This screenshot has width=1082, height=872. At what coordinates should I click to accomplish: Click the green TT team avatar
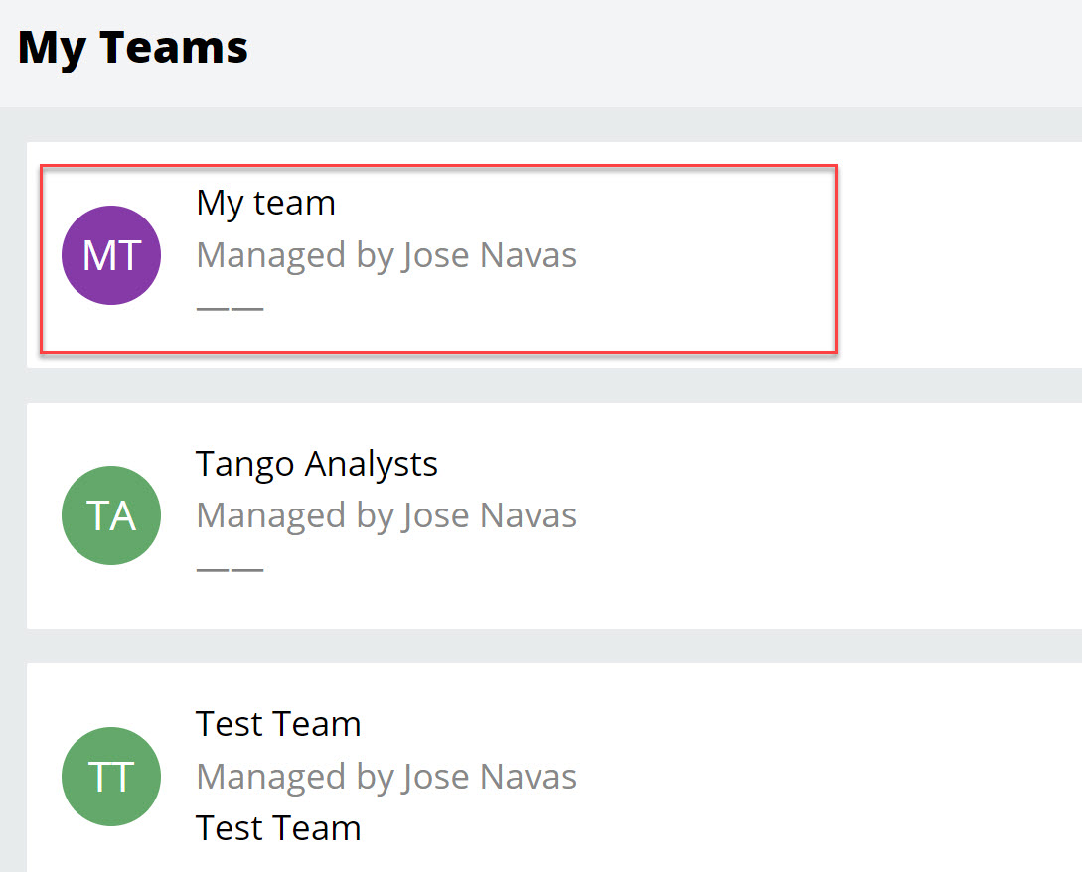pos(111,777)
